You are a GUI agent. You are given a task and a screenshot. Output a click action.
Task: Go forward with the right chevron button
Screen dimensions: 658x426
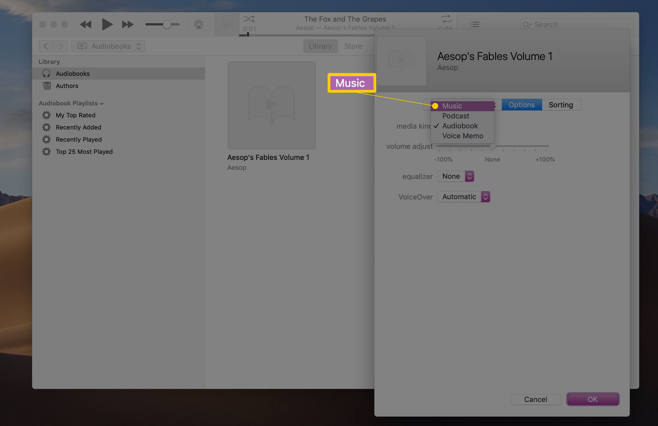61,46
